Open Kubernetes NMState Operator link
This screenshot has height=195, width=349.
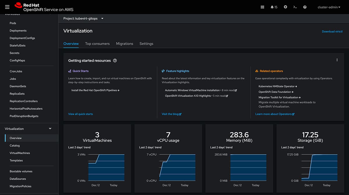coord(277,86)
